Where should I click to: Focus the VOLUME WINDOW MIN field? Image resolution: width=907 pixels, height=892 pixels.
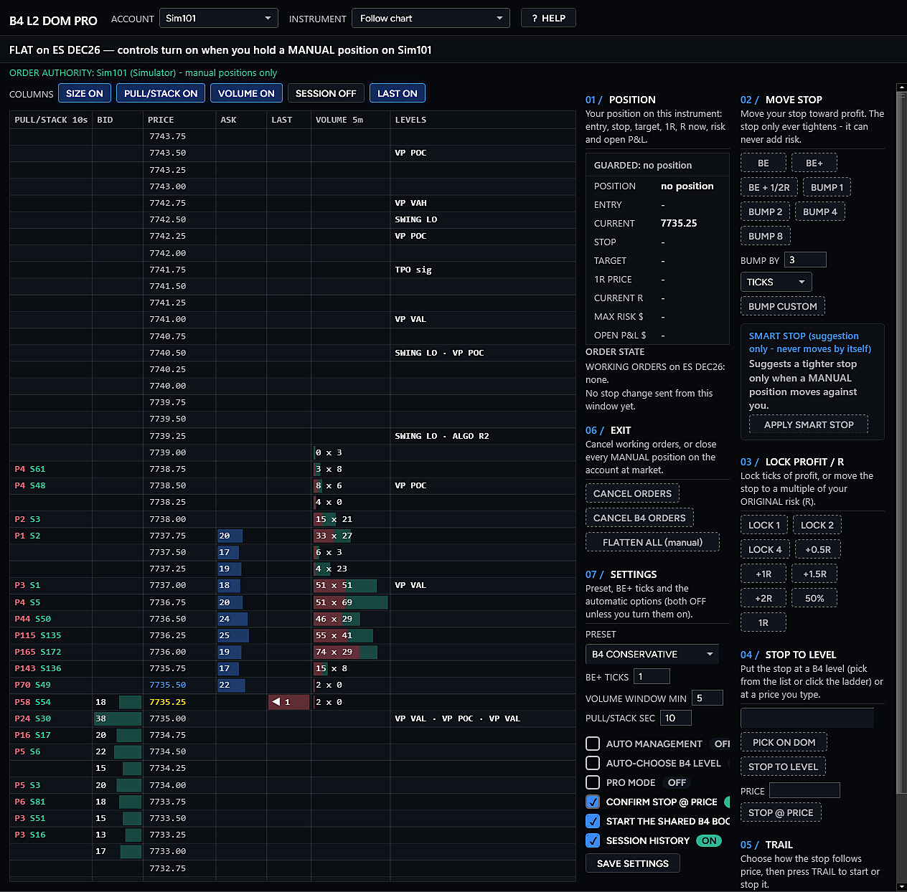pyautogui.click(x=708, y=698)
